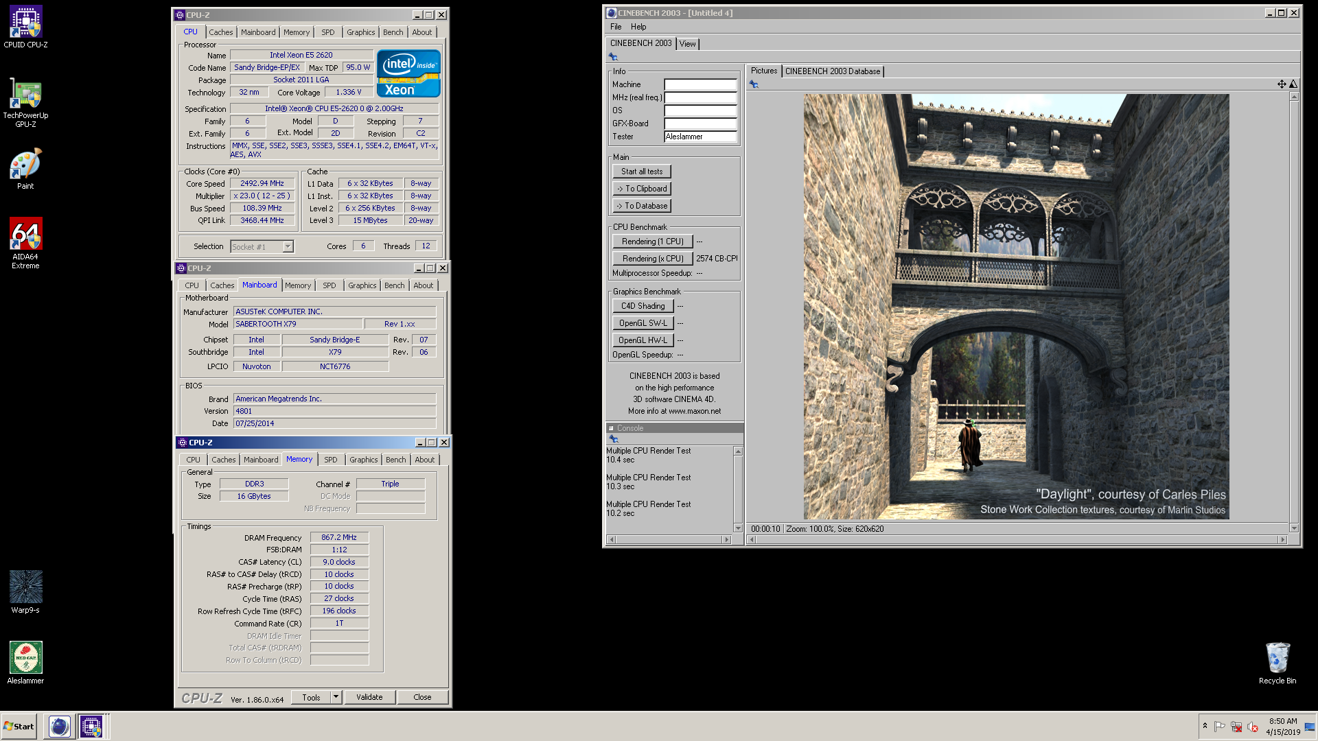Run the Rendering (x CPU) benchmark

652,259
